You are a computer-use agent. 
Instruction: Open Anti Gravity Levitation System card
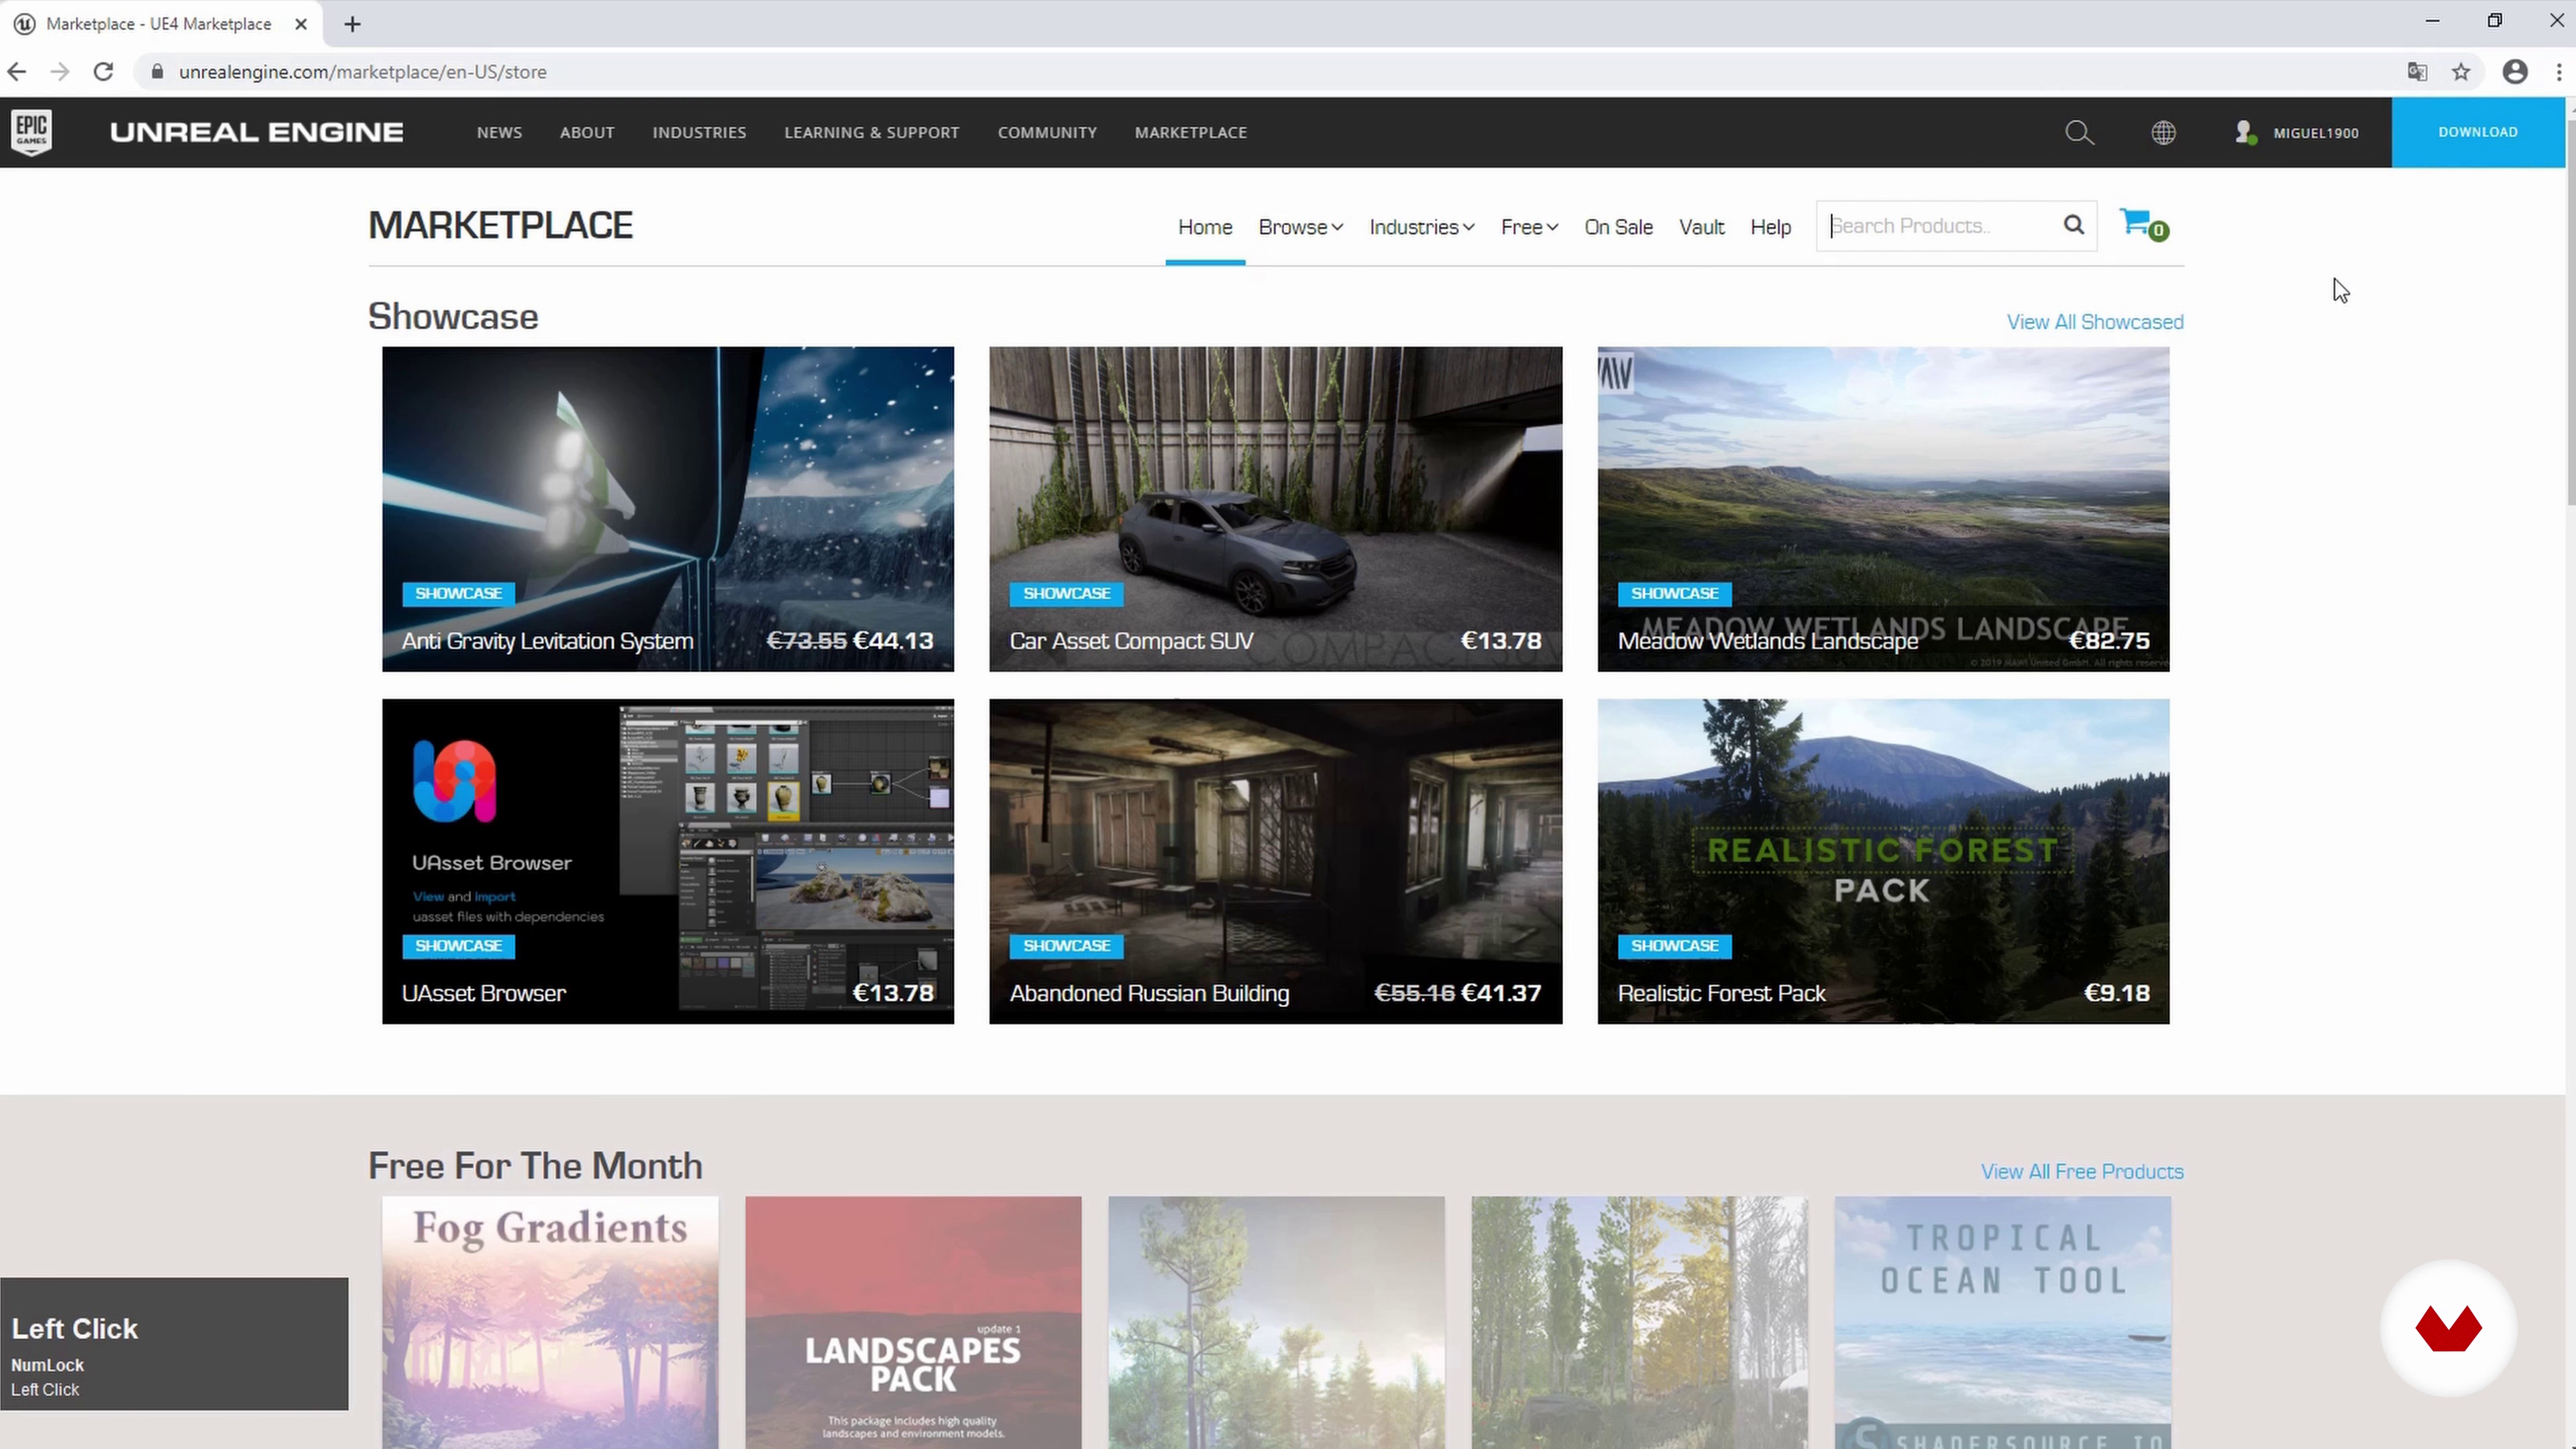[x=668, y=509]
